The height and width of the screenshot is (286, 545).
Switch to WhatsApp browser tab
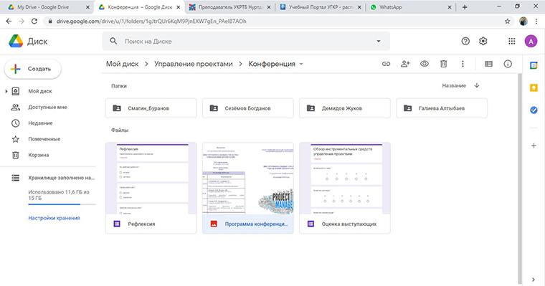[410, 7]
